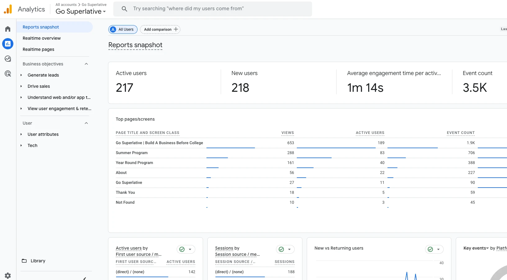Viewport: 507px width, 280px height.
Task: Click the Not Found row title
Action: [x=125, y=202]
